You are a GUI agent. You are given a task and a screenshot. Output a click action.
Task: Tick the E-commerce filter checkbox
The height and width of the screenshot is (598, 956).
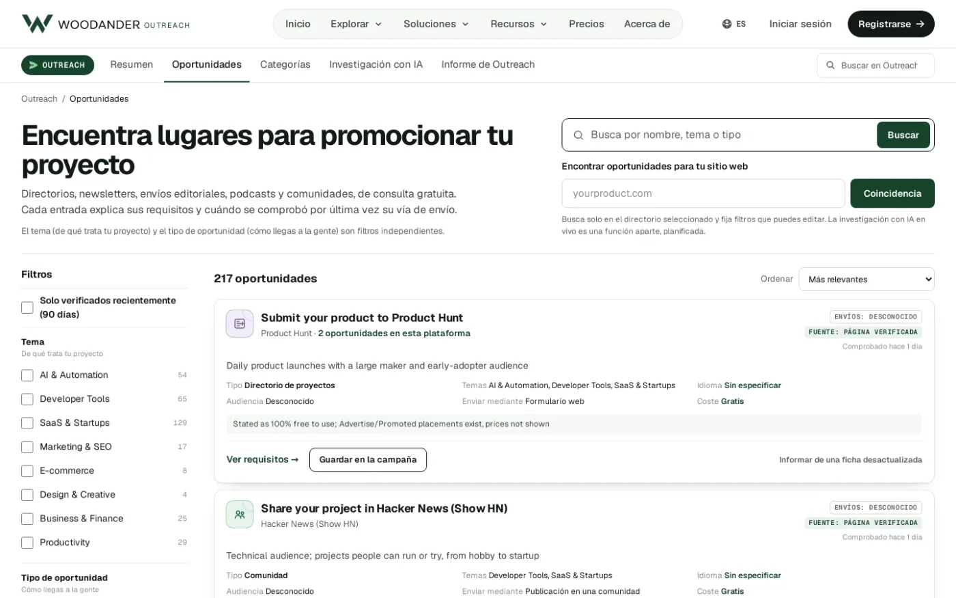coord(27,471)
